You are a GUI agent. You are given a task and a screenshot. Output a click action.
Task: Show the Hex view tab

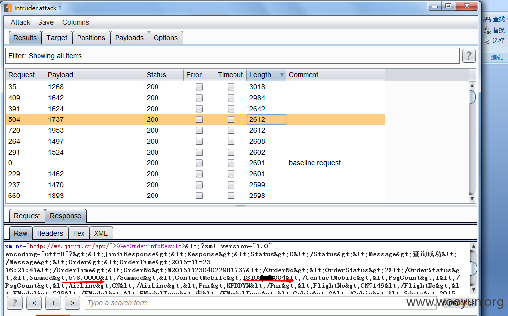click(78, 234)
